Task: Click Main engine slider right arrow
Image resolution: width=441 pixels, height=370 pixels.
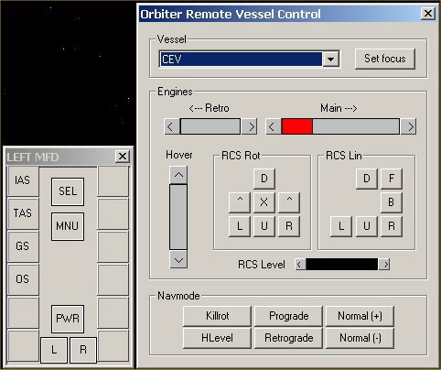Action: coord(408,126)
